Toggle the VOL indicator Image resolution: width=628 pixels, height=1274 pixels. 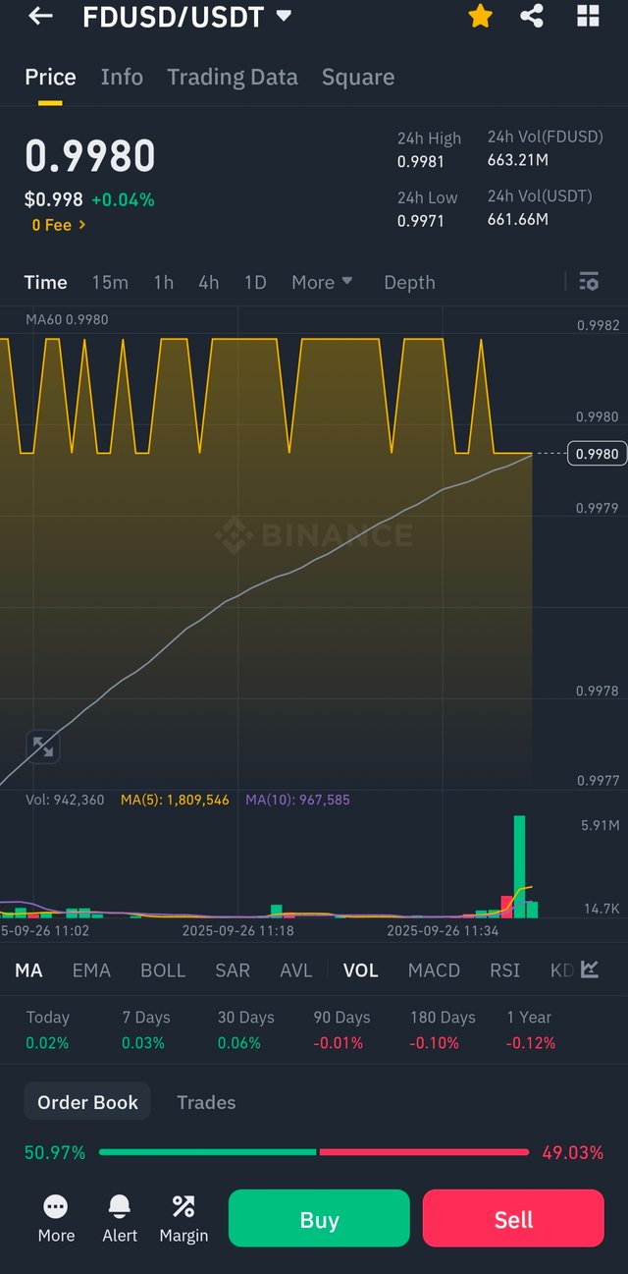(361, 970)
